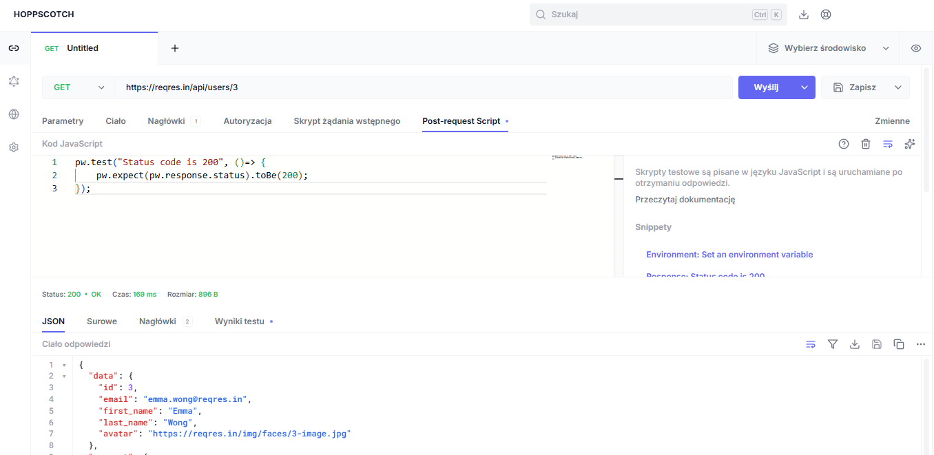Open the Wyniki testu tab
Viewport: 934px width, 455px height.
coord(240,321)
